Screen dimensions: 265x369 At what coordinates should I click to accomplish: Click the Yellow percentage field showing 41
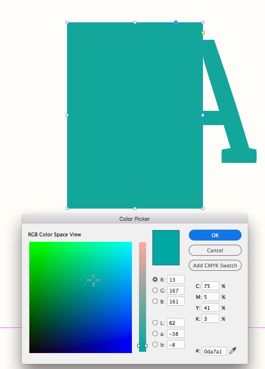(210, 308)
